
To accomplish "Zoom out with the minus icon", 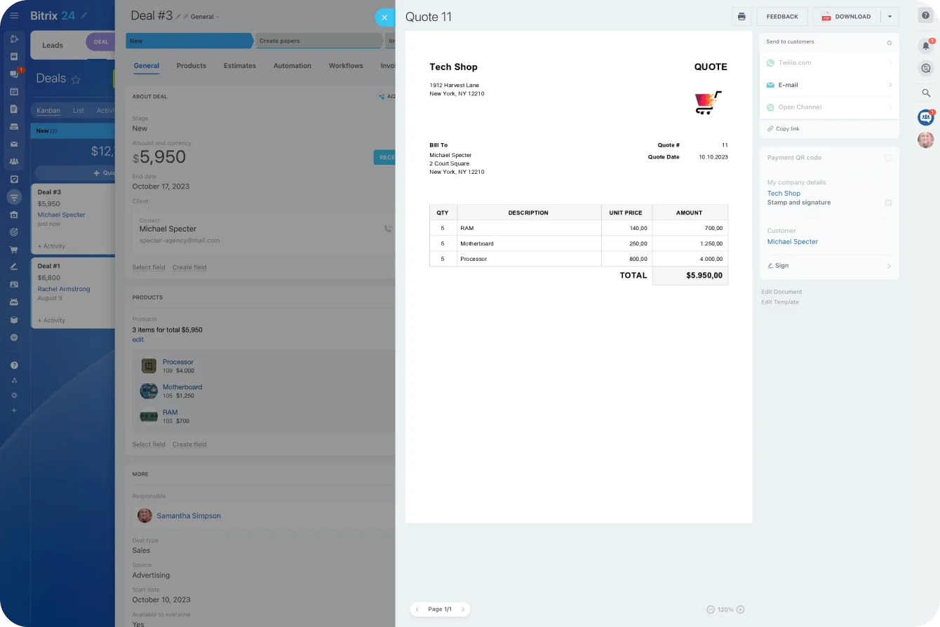I will (x=711, y=609).
